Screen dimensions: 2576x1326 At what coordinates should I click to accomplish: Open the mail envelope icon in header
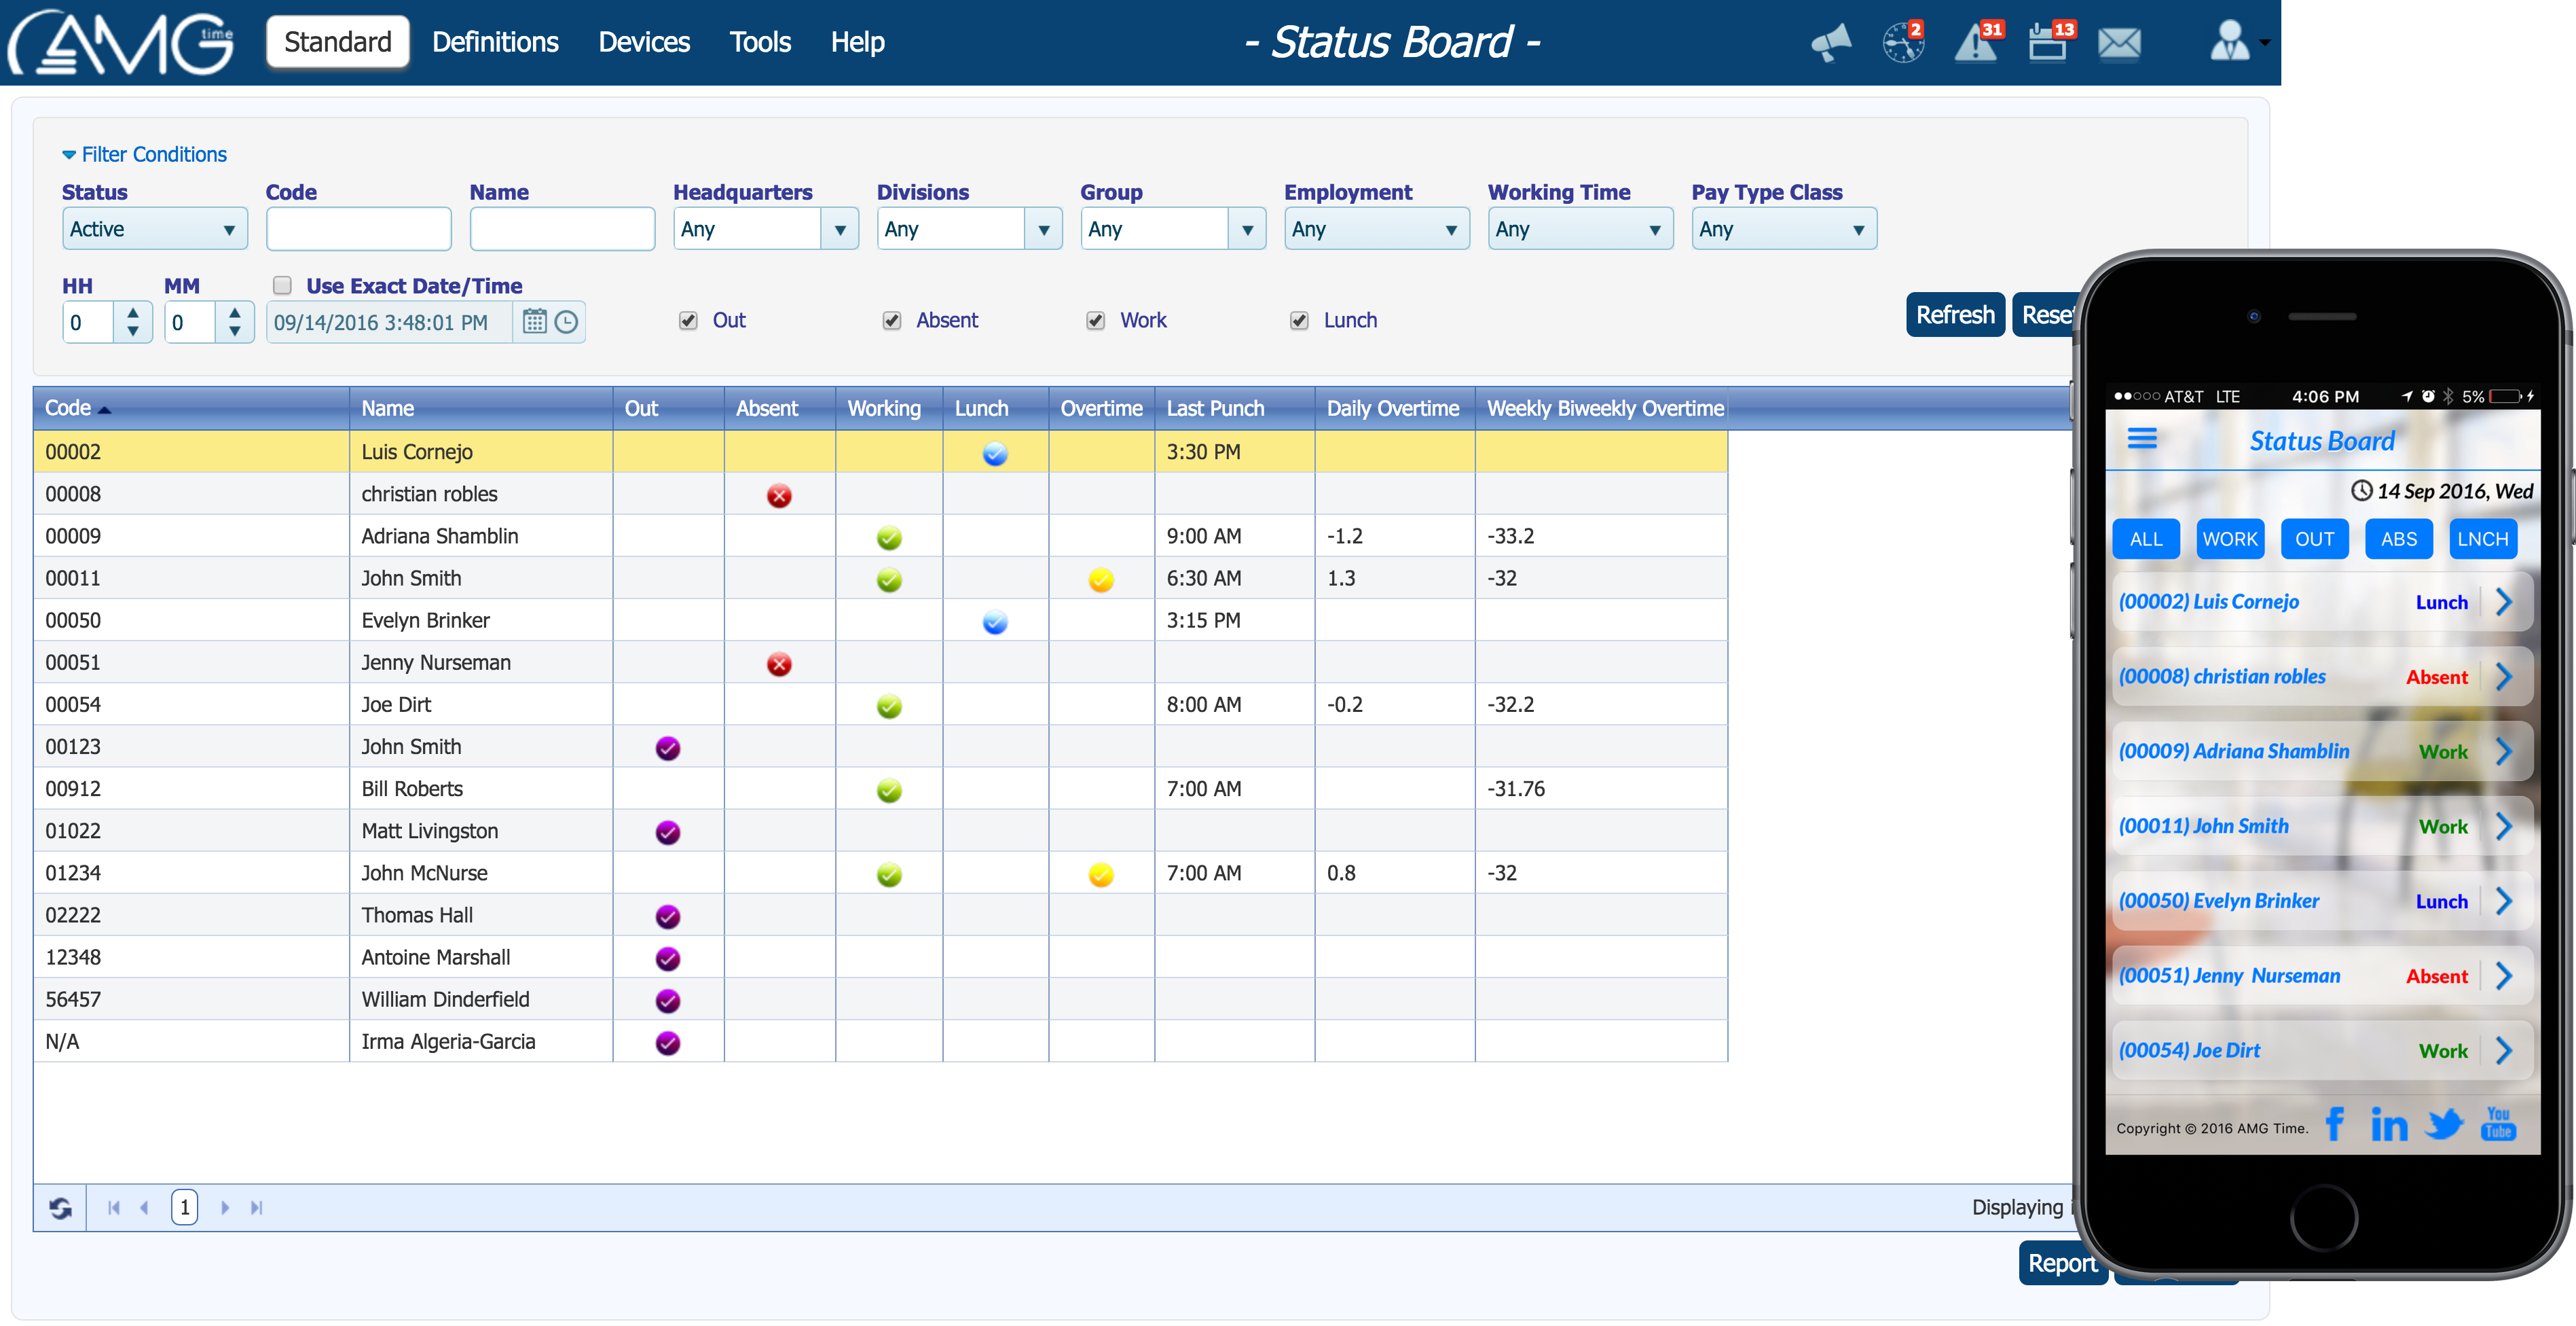pos(2118,43)
